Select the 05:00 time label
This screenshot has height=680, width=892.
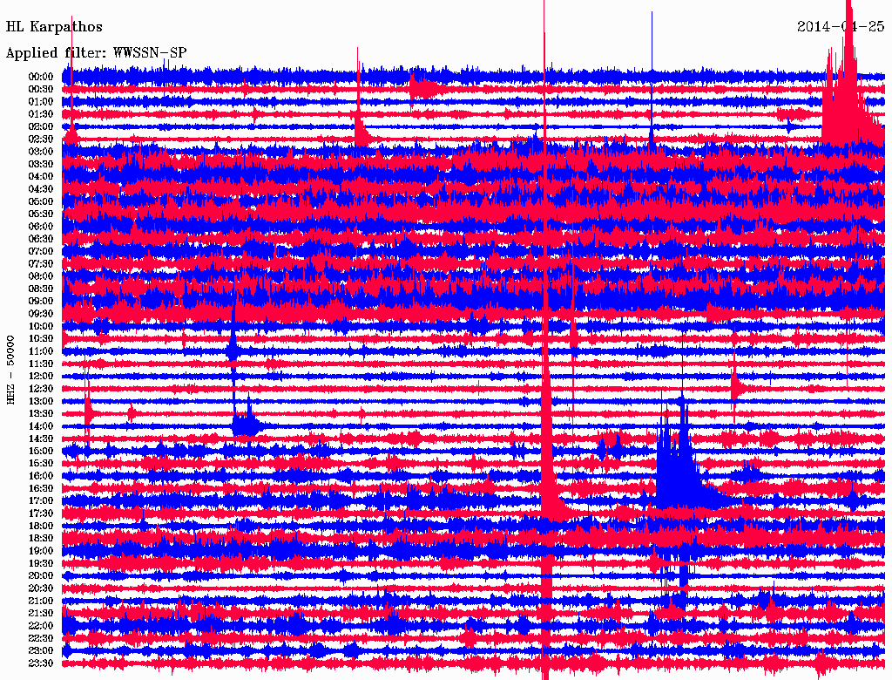(x=41, y=201)
